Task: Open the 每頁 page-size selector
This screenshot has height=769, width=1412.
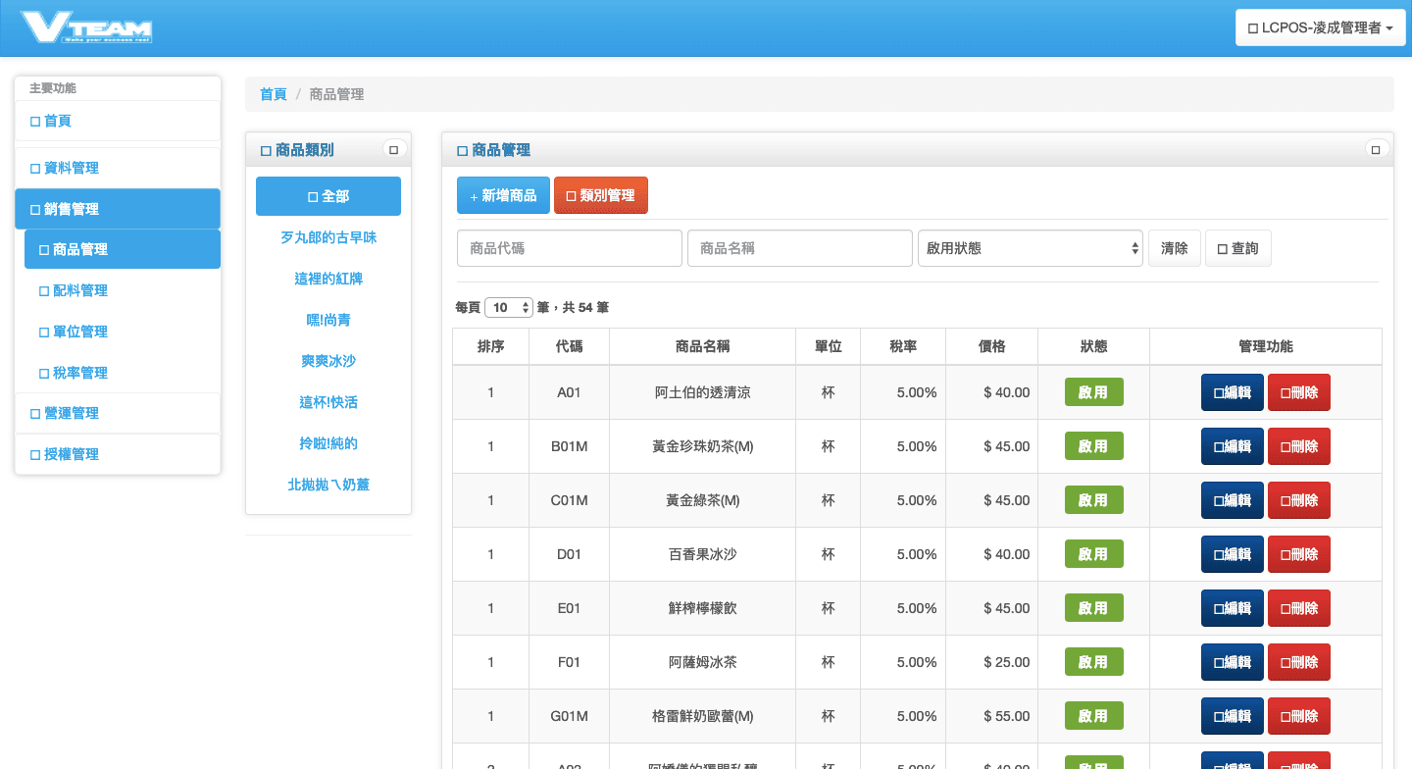Action: tap(508, 306)
